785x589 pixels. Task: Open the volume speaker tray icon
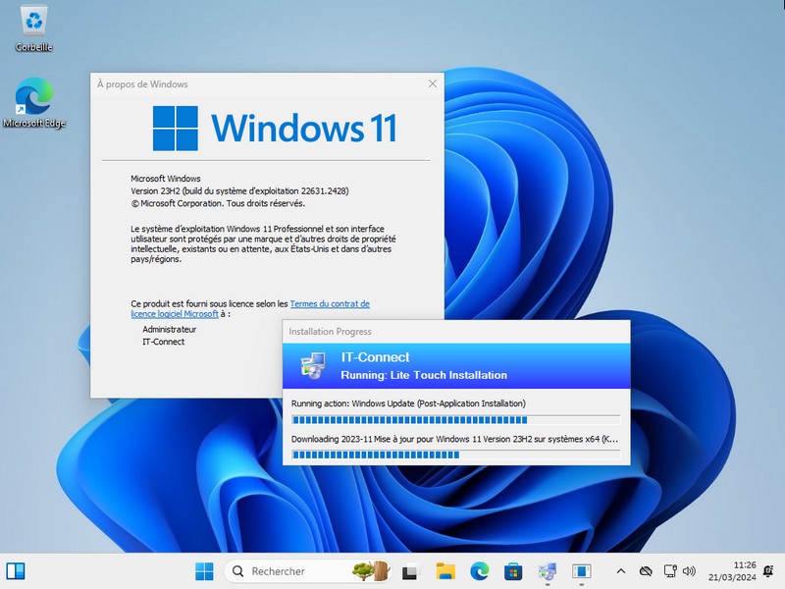point(689,571)
